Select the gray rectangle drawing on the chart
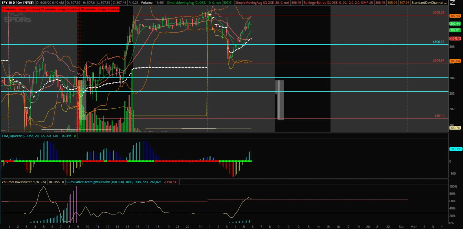The image size is (463, 229). pyautogui.click(x=280, y=100)
